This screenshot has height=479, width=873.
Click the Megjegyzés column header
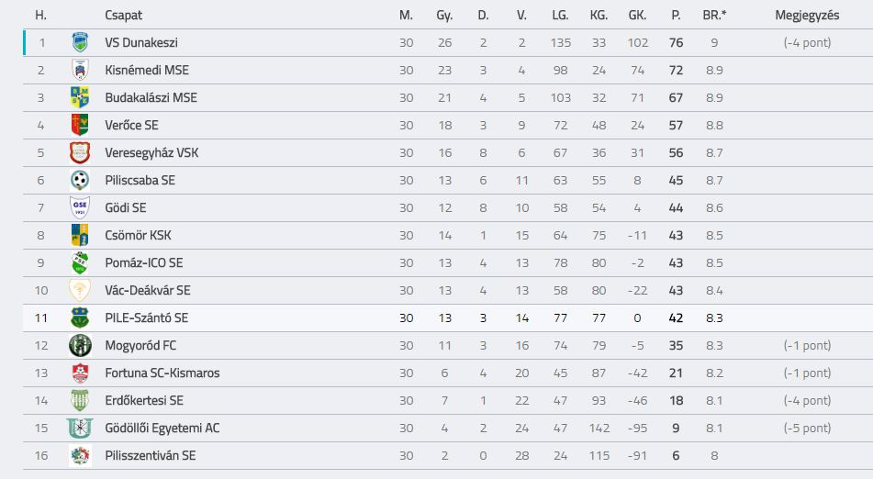click(807, 15)
